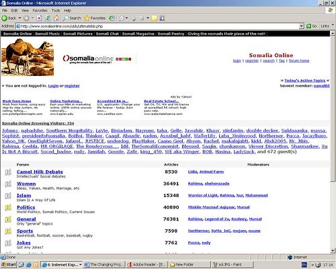Open the Help menu
The height and width of the screenshot is (269, 336).
[x=67, y=10]
